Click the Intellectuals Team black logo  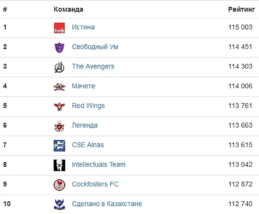pyautogui.click(x=59, y=165)
